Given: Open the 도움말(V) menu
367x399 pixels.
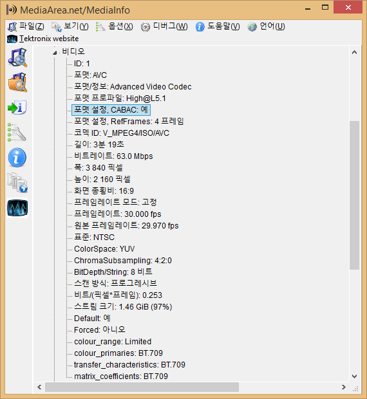Looking at the screenshot, I should [218, 26].
